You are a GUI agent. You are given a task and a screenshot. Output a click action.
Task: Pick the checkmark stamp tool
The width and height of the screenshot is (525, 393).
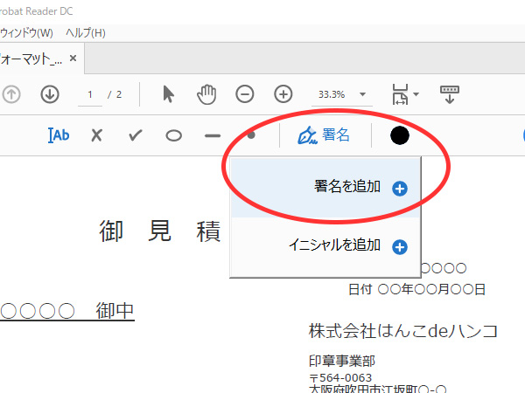[136, 135]
